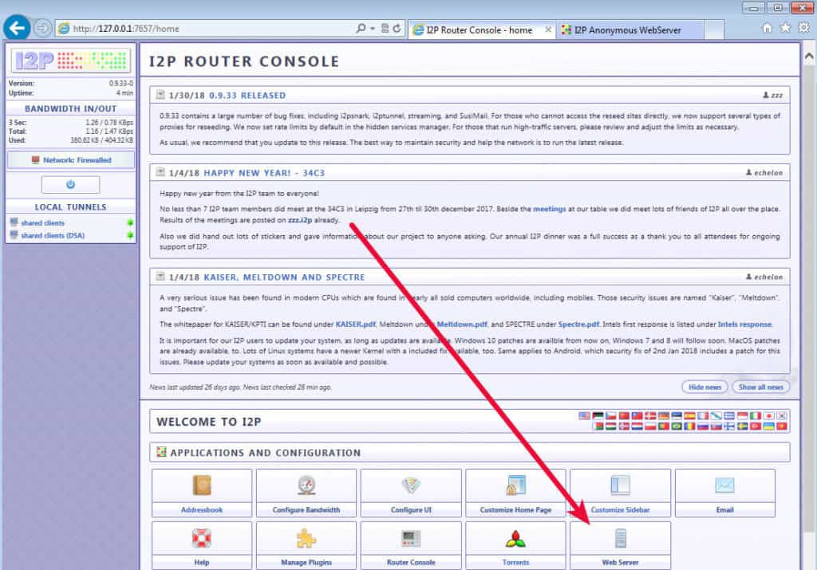Image resolution: width=817 pixels, height=570 pixels.
Task: Forward navigation arrow in browser
Action: [x=43, y=28]
